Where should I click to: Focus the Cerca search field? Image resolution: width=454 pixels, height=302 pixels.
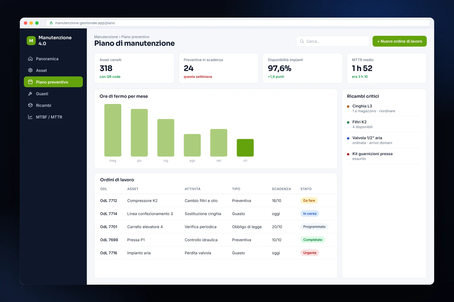click(333, 41)
